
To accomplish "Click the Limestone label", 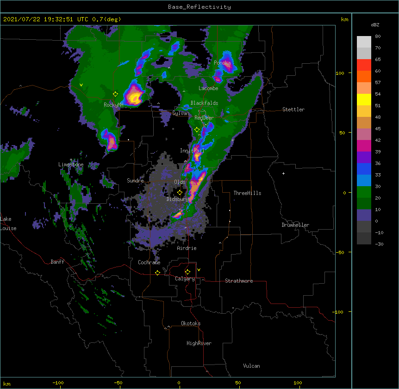I will (x=71, y=164).
